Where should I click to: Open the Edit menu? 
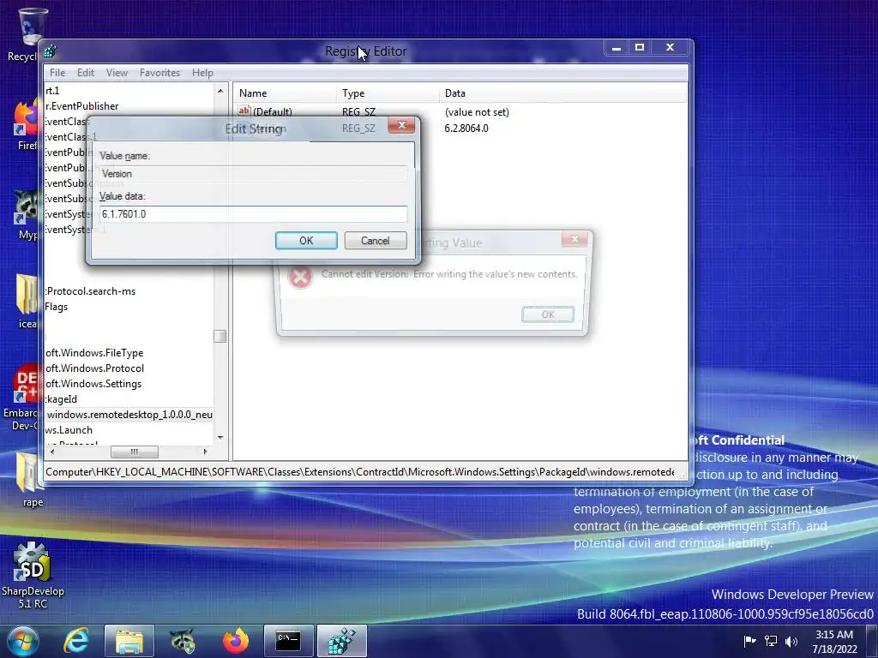[x=86, y=73]
